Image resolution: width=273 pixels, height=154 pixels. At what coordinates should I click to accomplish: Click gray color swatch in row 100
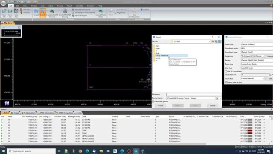pos(250,120)
